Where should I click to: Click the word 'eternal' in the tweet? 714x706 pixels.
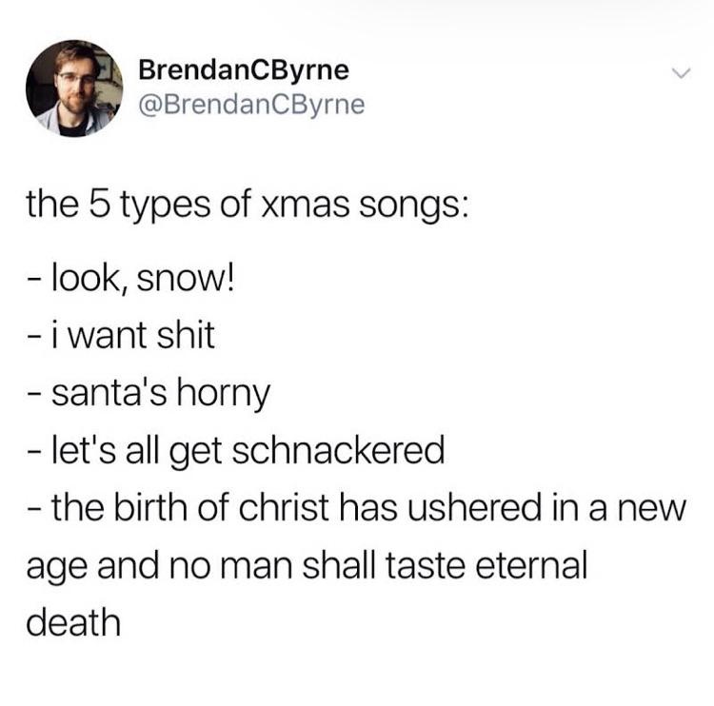coord(531,565)
